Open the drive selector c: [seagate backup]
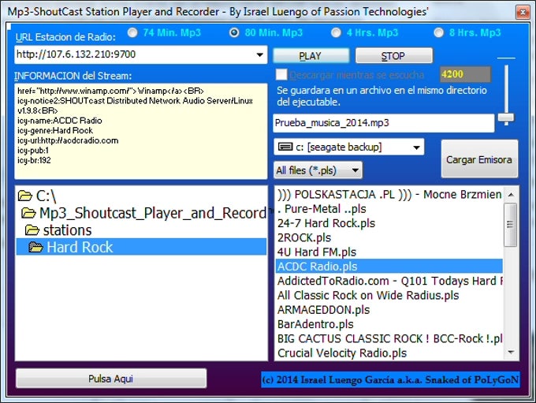The image size is (536, 403). [348, 147]
